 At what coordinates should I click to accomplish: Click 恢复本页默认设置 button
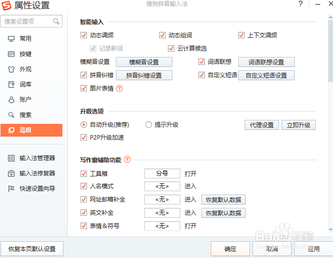point(32,249)
